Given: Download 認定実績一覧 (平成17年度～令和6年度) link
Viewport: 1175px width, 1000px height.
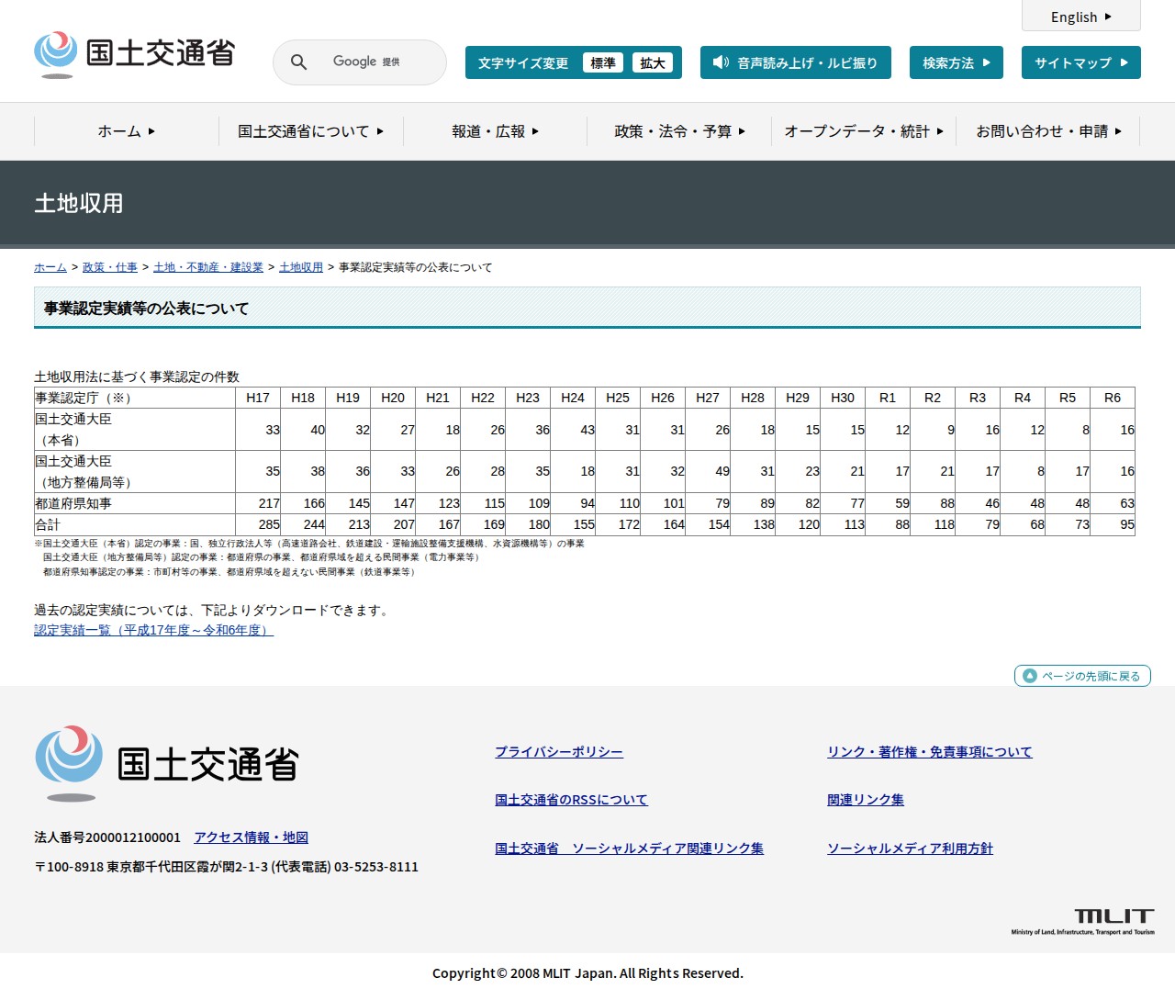Looking at the screenshot, I should 153,630.
